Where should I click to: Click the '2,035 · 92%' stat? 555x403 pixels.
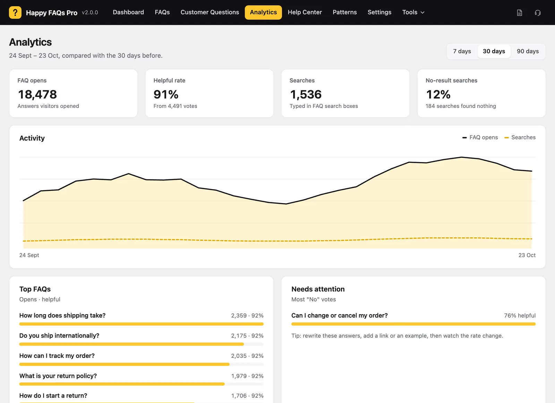point(247,356)
